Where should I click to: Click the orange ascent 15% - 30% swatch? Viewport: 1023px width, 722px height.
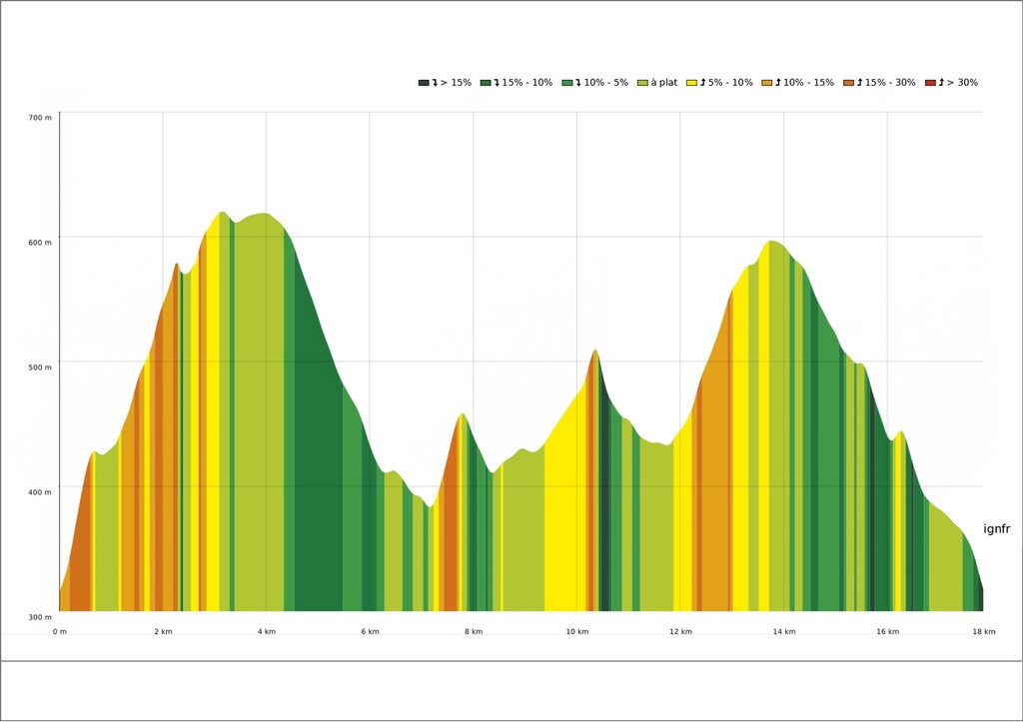click(848, 83)
